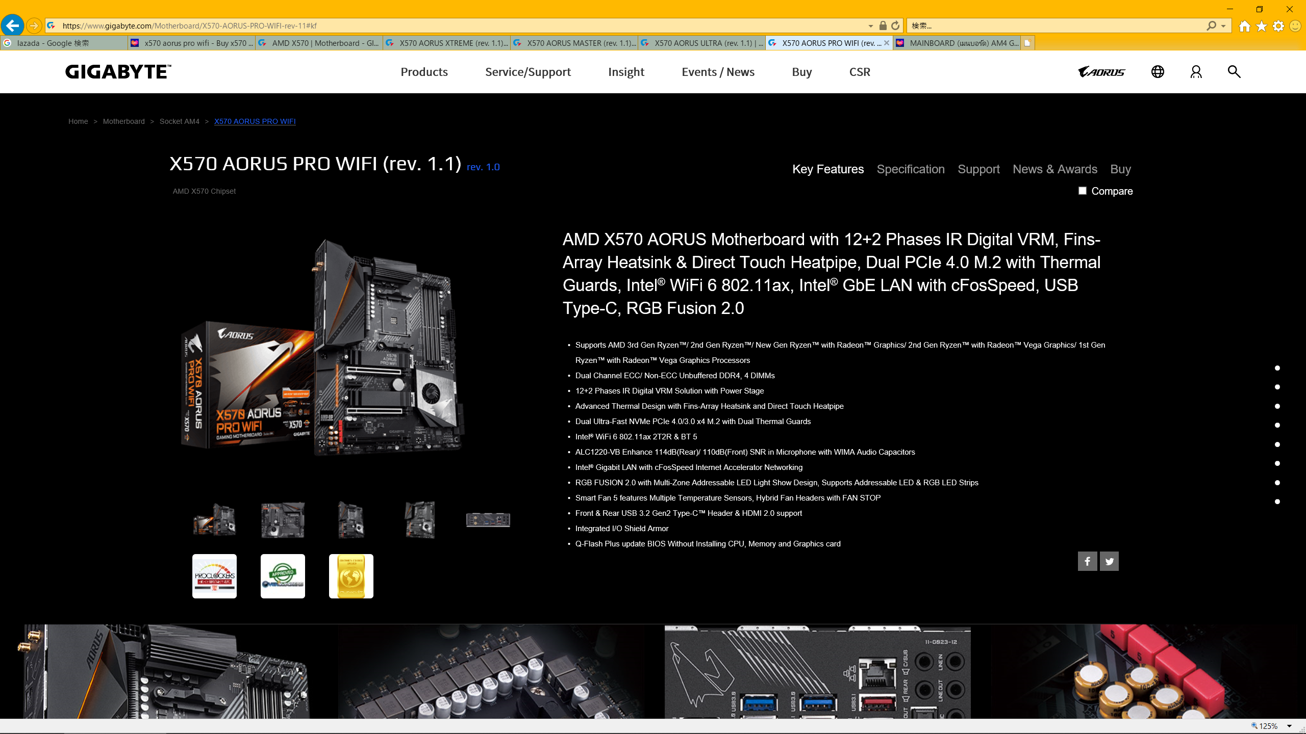Open browser Tools gear icon
Viewport: 1306px width, 734px height.
point(1278,26)
